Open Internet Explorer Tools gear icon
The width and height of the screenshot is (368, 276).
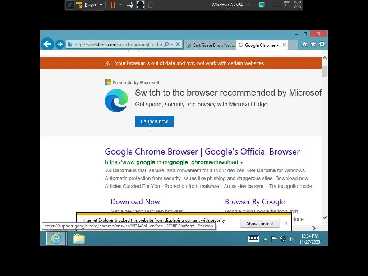(322, 44)
